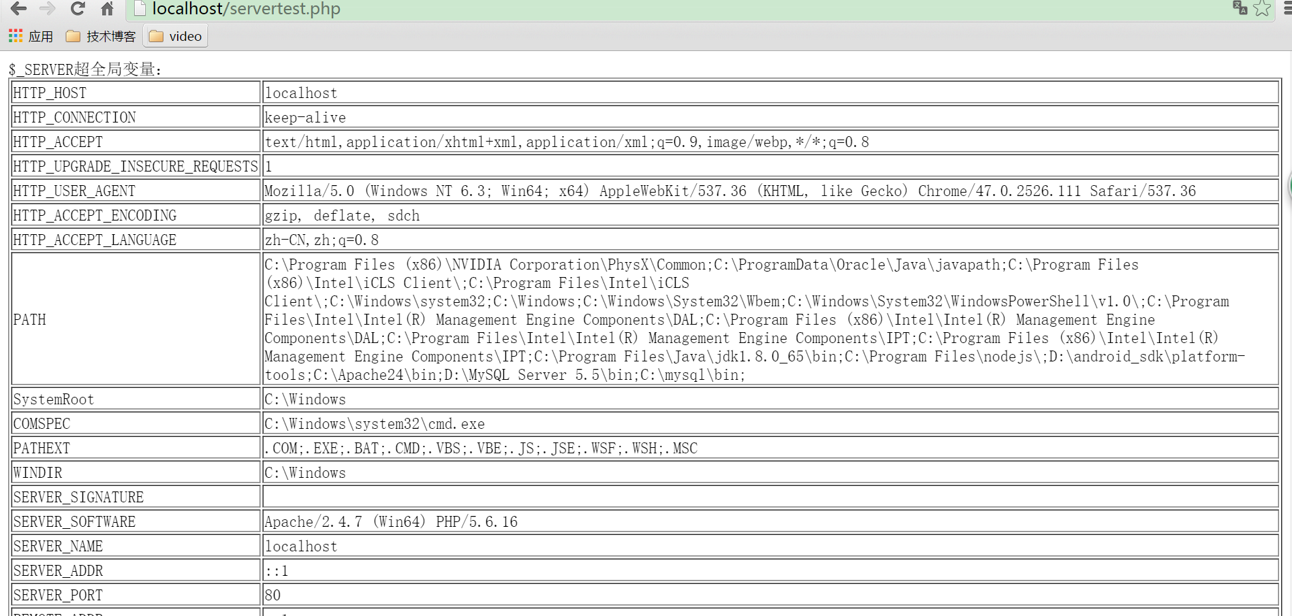Viewport: 1292px width, 616px height.
Task: Open the translate page icon
Action: tap(1240, 8)
